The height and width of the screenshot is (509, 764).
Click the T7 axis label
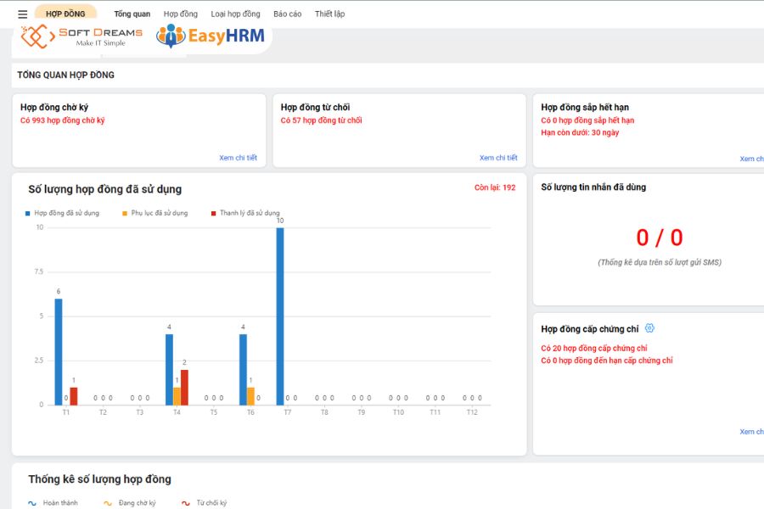pyautogui.click(x=288, y=412)
